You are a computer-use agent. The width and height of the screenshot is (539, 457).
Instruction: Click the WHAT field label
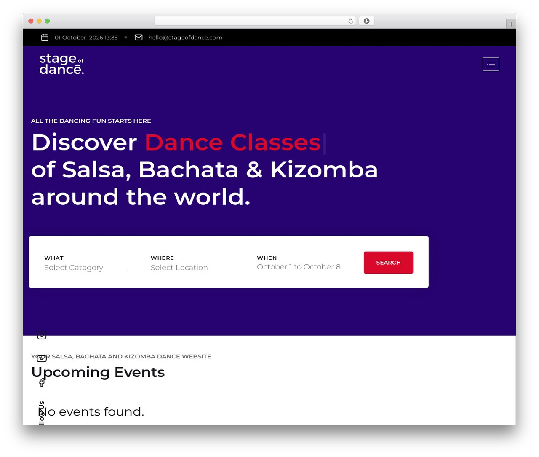(x=54, y=258)
